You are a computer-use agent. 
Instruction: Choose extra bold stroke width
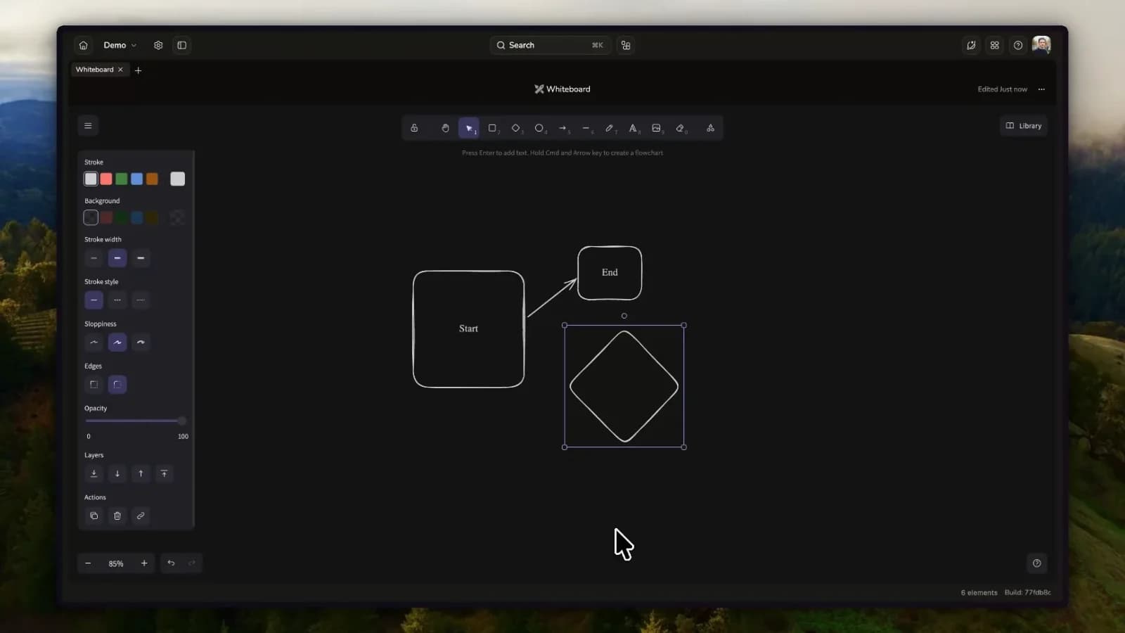pyautogui.click(x=141, y=258)
